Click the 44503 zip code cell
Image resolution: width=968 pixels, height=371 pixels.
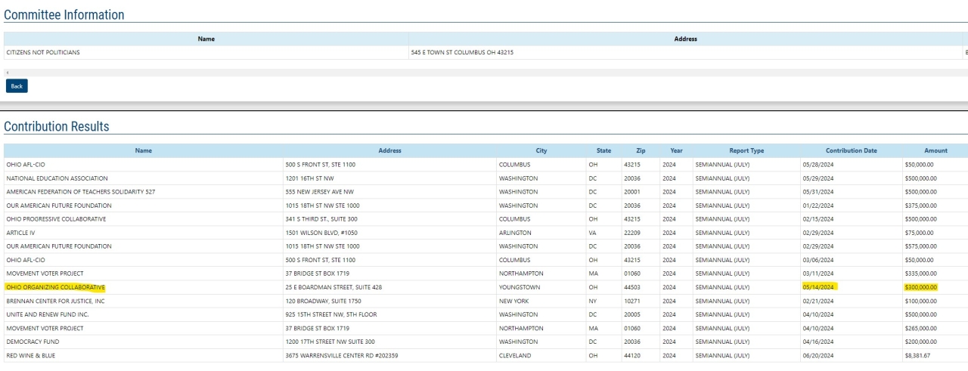point(632,287)
